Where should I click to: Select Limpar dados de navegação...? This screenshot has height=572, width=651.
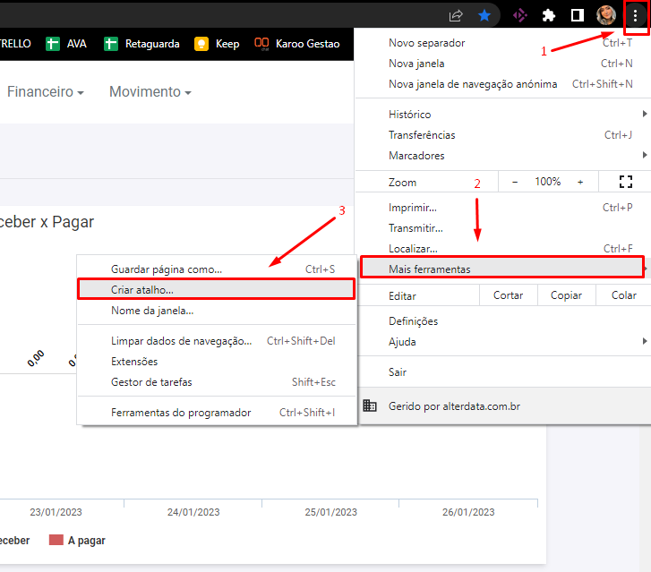(x=217, y=341)
